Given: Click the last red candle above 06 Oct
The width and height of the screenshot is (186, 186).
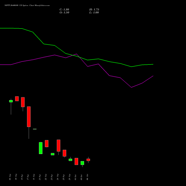Looking at the screenshot, I should (x=88, y=160).
